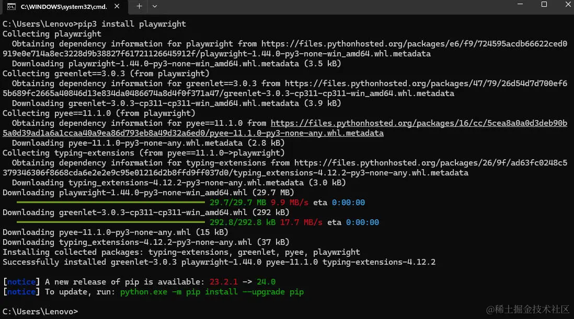The width and height of the screenshot is (574, 319).
Task: Close the terminal window
Action: point(568,4)
